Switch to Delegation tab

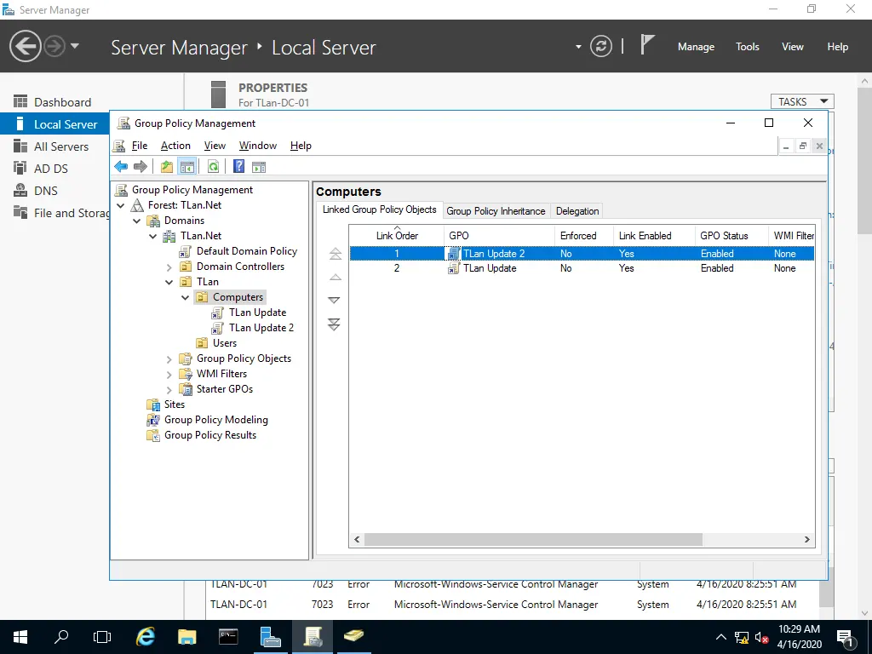tap(577, 211)
